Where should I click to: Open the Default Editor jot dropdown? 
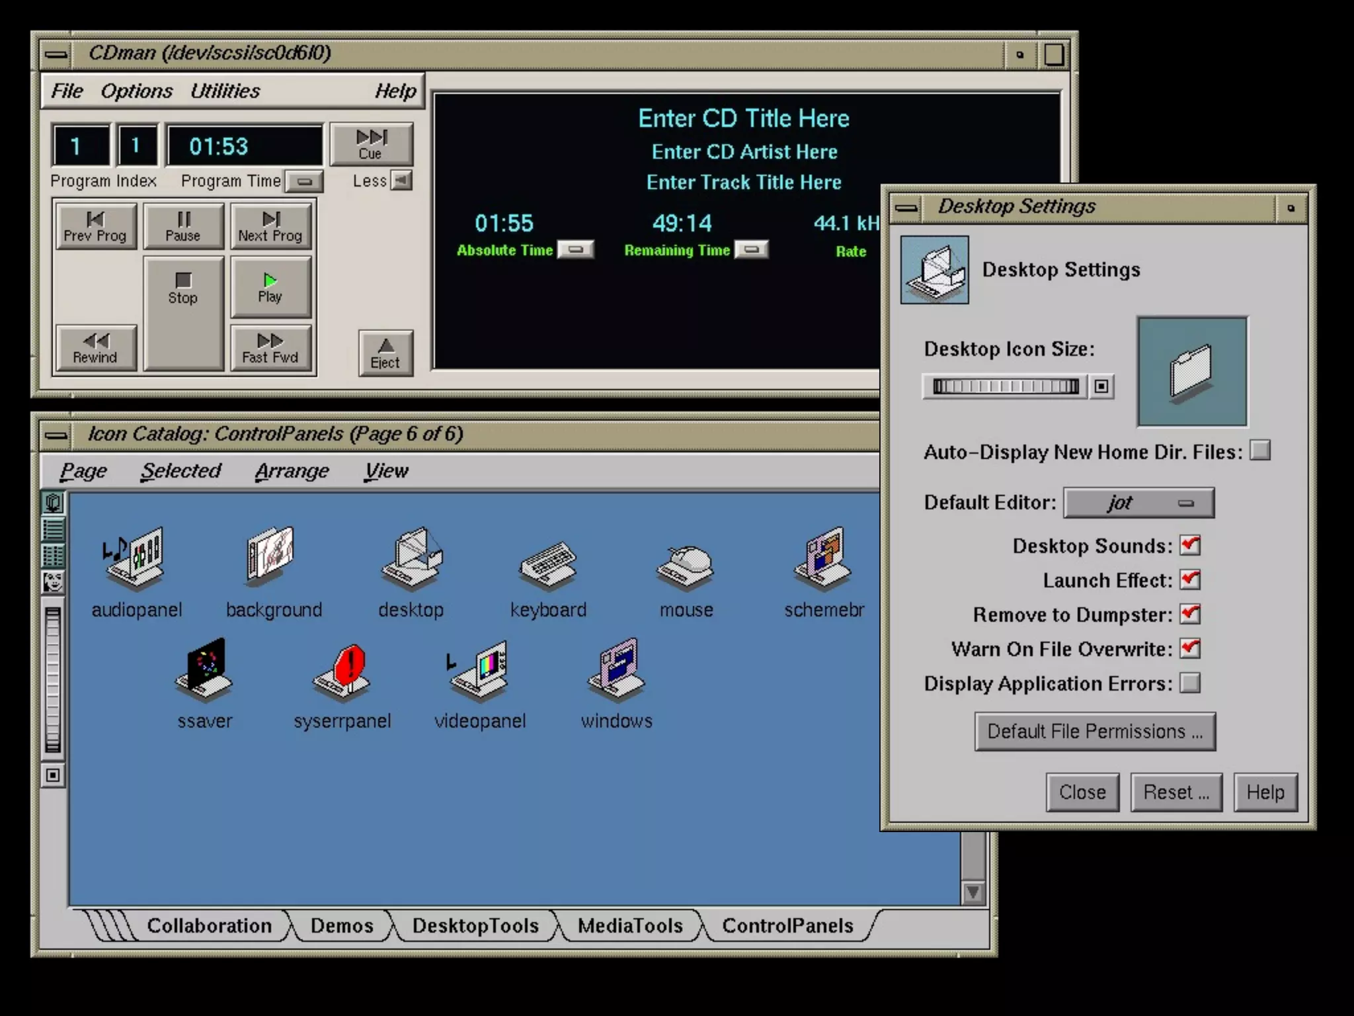1138,503
